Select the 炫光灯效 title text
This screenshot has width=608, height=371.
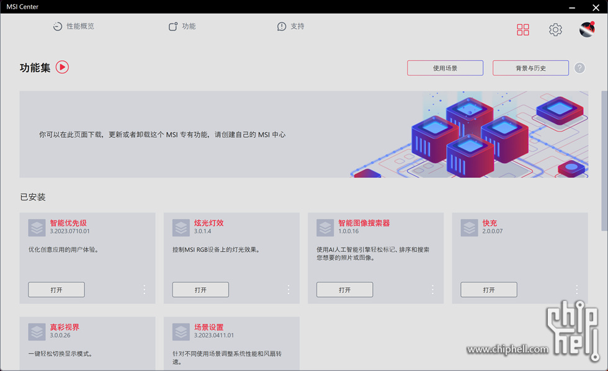(208, 223)
